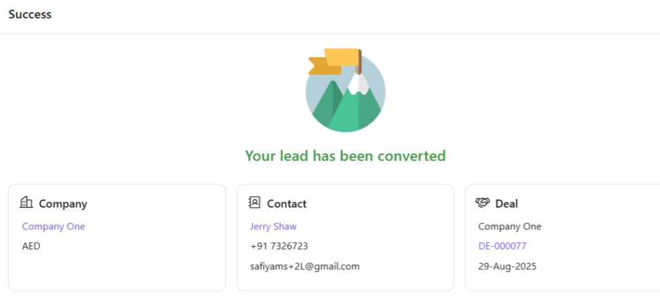Click the brown flagpole in the illustration
The width and height of the screenshot is (660, 299).
(360, 63)
